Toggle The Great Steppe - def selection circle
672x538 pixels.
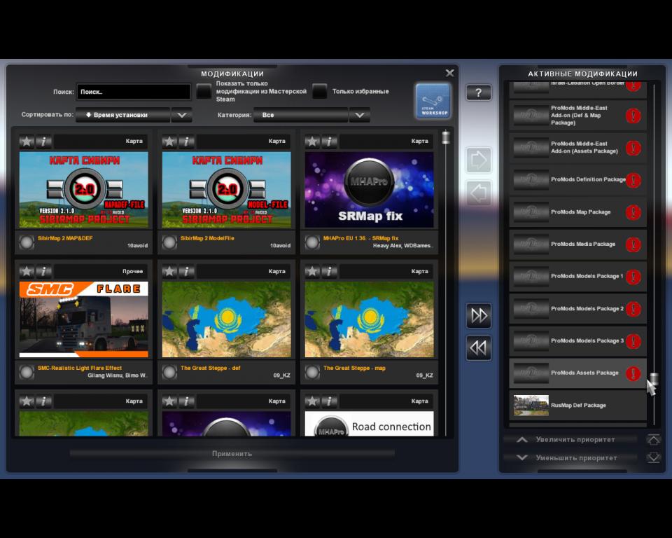point(169,372)
